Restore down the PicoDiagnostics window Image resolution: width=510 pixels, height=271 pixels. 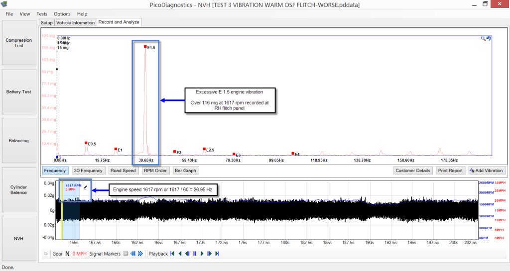(485, 4)
